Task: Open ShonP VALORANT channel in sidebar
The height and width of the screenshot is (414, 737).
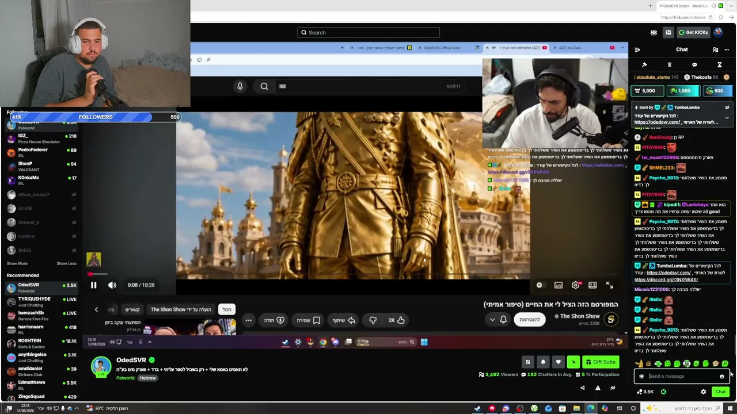Action: tap(41, 166)
